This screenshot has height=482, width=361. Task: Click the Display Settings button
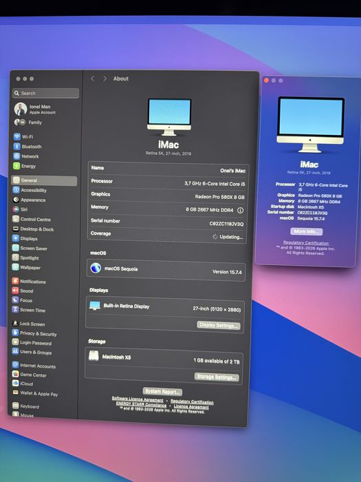(x=218, y=325)
